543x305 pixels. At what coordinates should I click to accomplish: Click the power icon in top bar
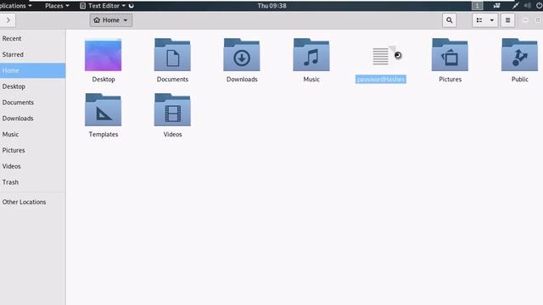(x=539, y=6)
